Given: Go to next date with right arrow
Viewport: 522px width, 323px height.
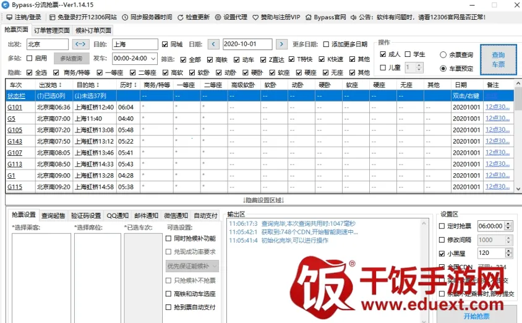Looking at the screenshot, I should pos(281,45).
